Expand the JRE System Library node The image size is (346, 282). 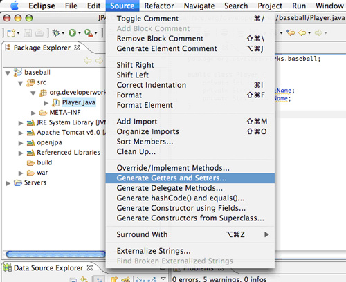(x=21, y=123)
